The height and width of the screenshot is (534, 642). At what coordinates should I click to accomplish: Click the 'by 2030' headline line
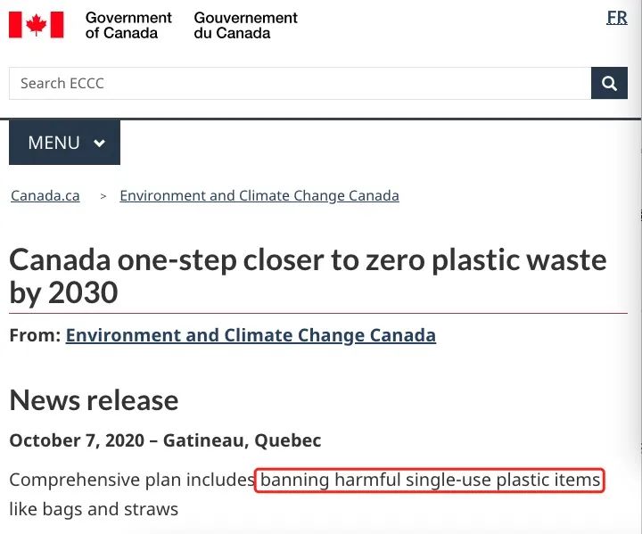(64, 292)
